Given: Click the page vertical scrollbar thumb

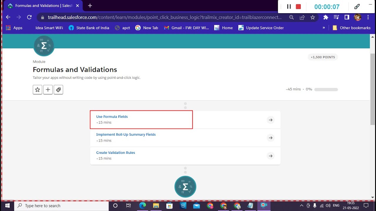Looking at the screenshot, I should point(372,89).
